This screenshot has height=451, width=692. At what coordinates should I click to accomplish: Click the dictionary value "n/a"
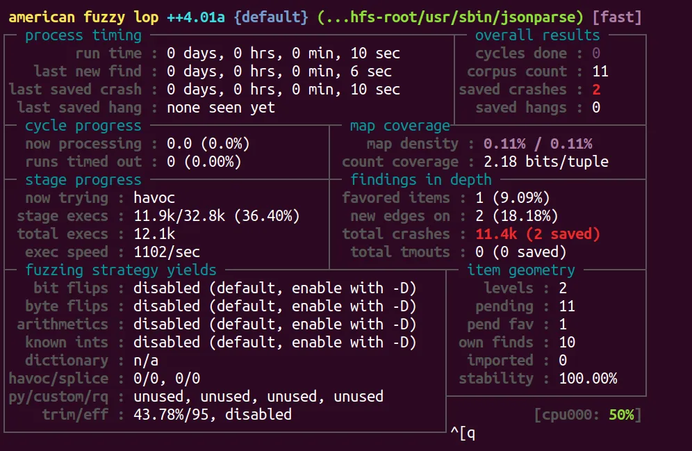[146, 361]
